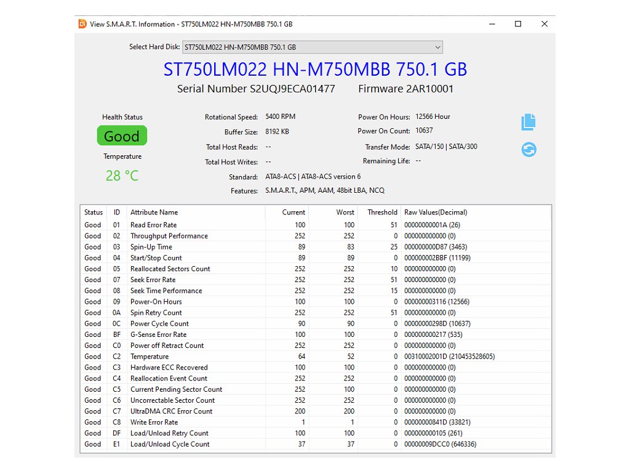Click raw value 00000000298D (10637)
Image resolution: width=630 pixels, height=473 pixels.
(x=437, y=323)
